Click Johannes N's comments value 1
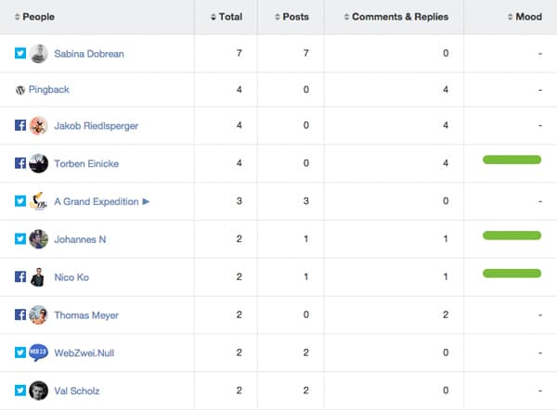This screenshot has width=557, height=410. click(446, 239)
